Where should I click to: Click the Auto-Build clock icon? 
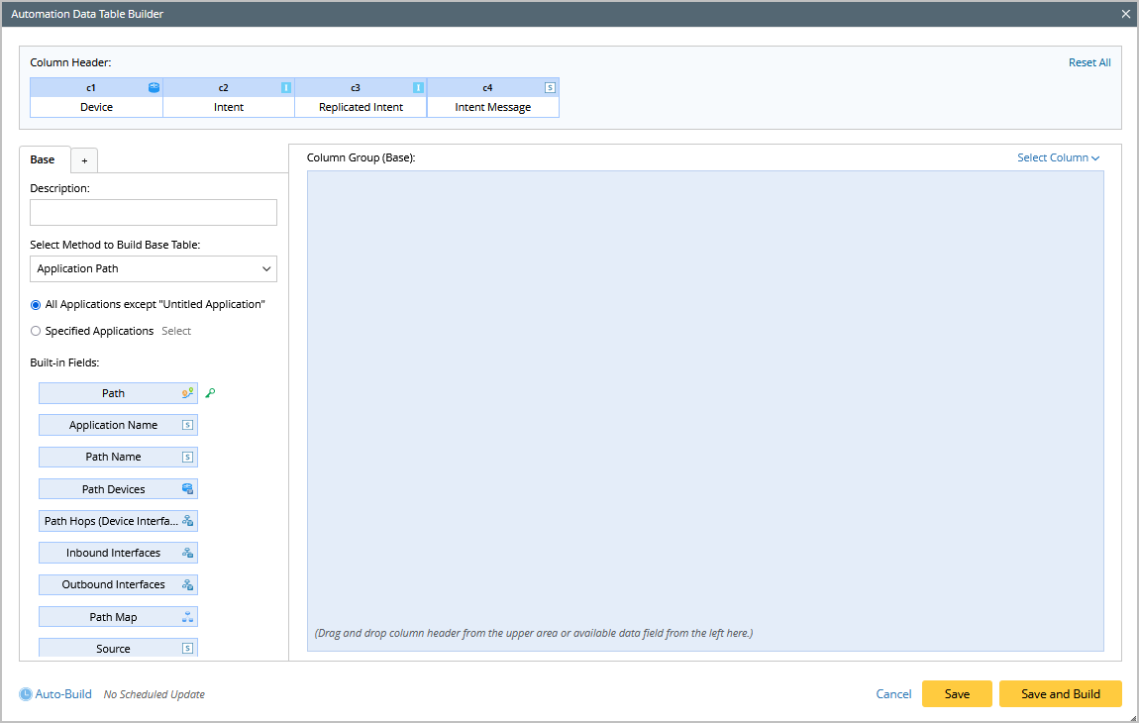coord(26,694)
